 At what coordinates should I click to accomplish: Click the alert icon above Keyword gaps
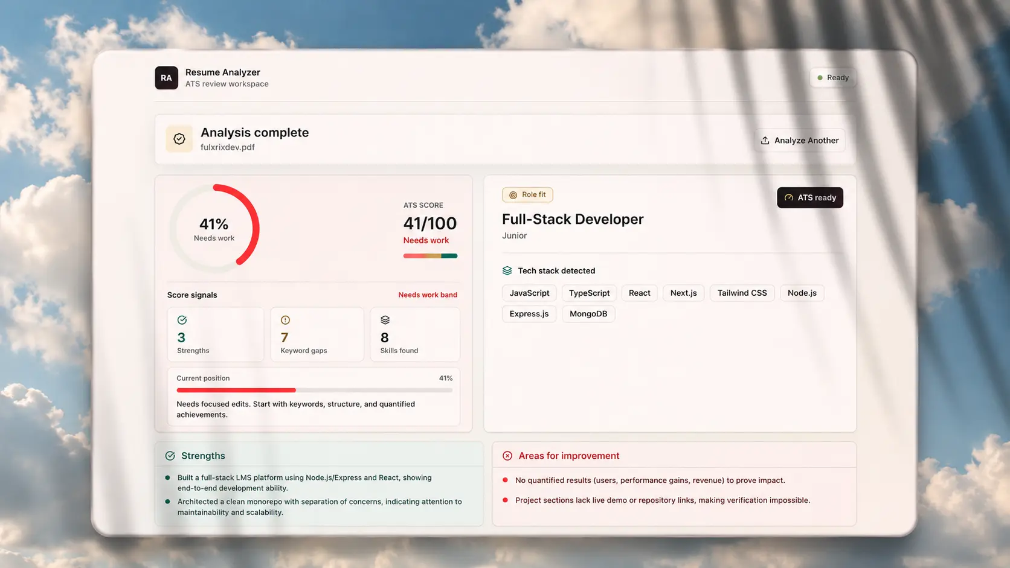285,320
